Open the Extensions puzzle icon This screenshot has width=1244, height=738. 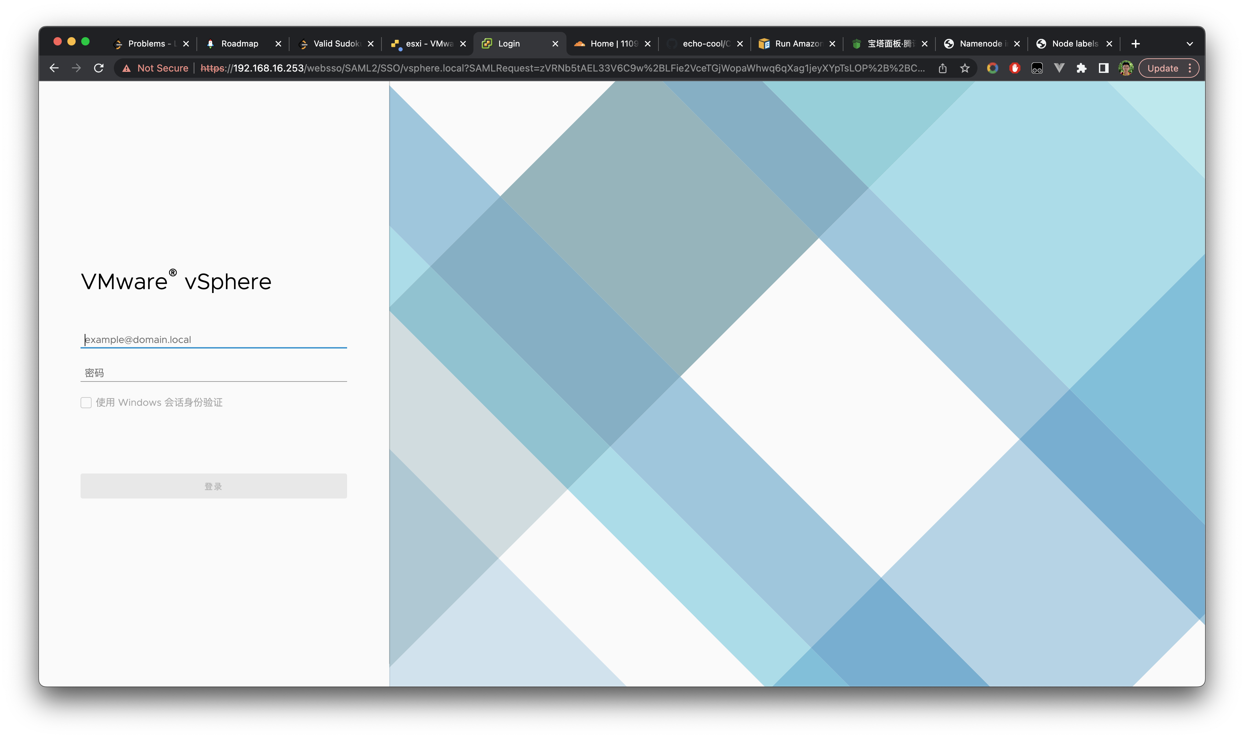[x=1082, y=68]
